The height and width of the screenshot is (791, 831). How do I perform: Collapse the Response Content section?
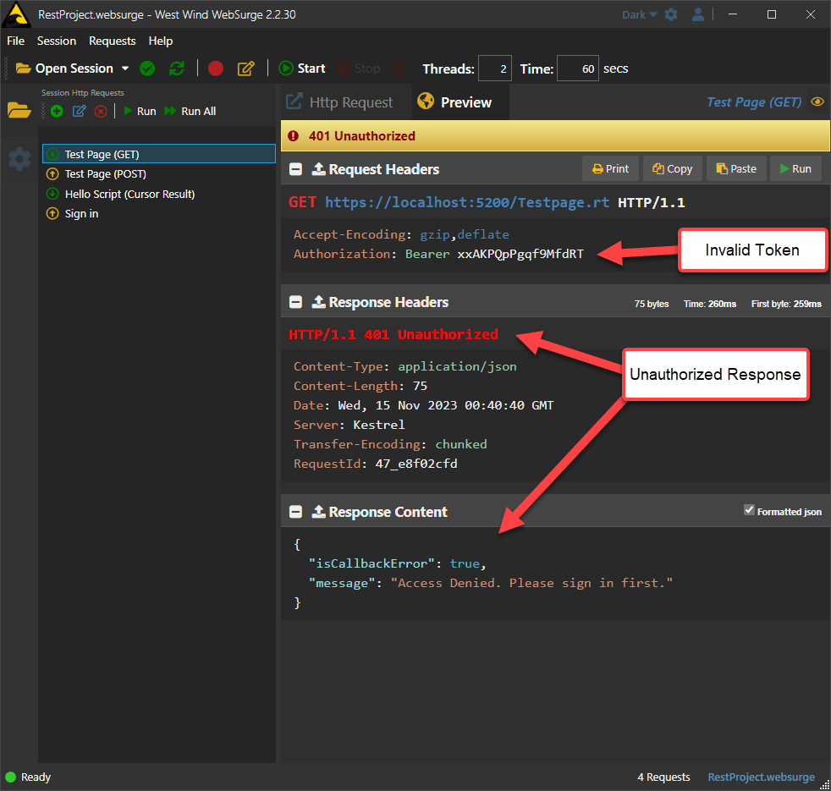[x=295, y=512]
